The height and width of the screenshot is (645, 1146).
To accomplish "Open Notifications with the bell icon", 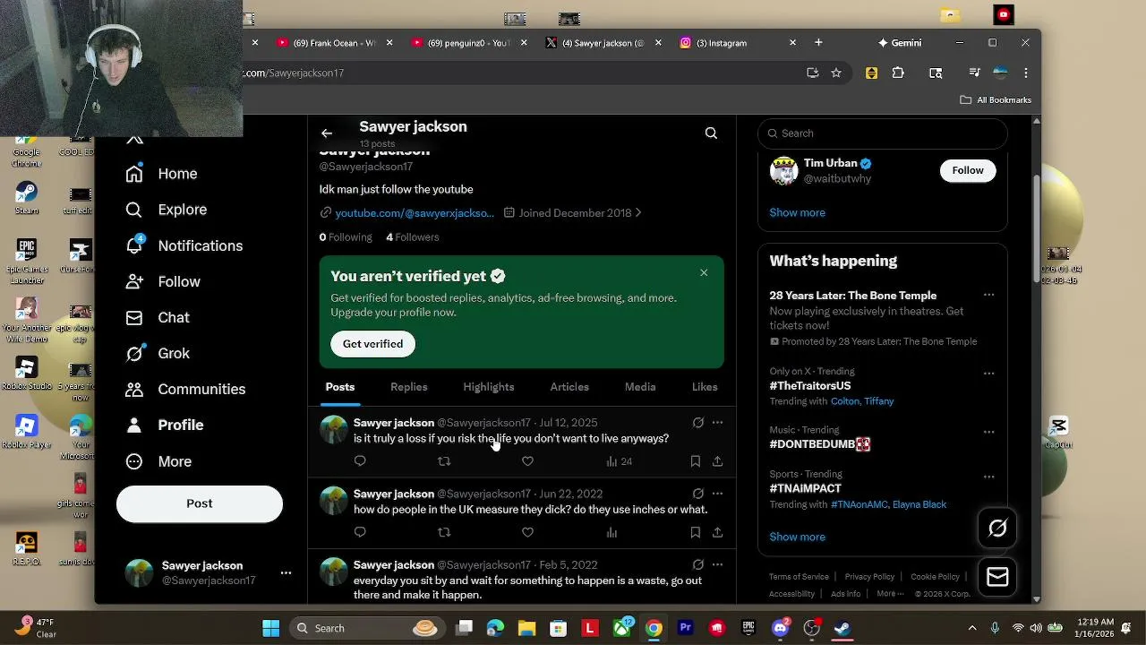I will (x=184, y=245).
